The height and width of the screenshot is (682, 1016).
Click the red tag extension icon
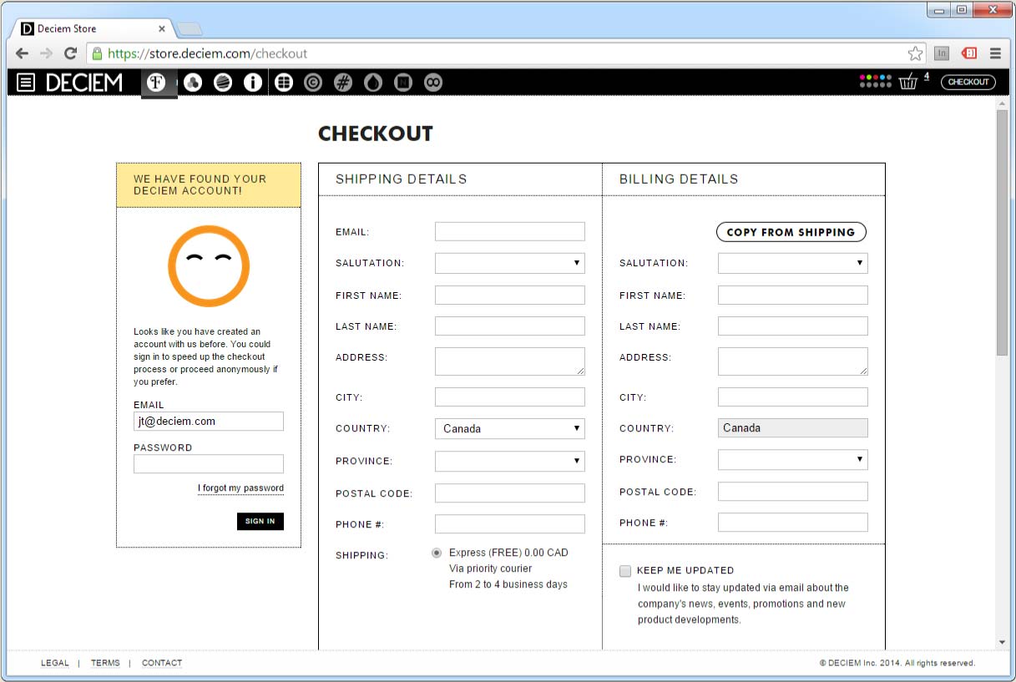point(968,53)
